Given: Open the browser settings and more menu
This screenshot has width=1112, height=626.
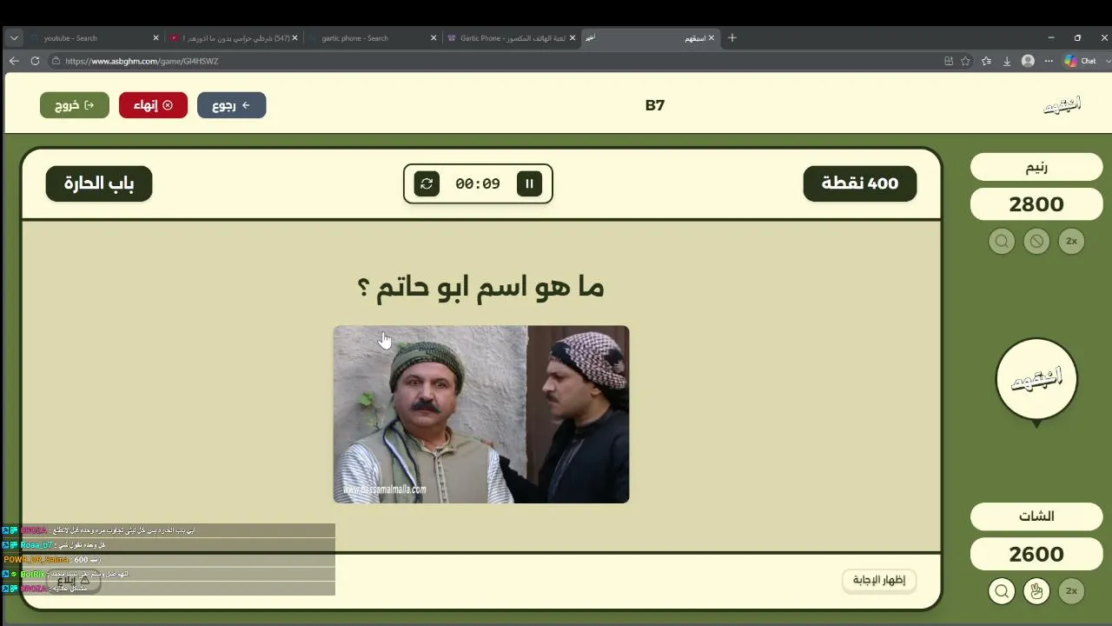Looking at the screenshot, I should point(1049,61).
